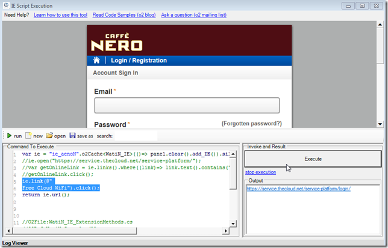
Task: Click the open folder icon
Action: (x=50, y=136)
